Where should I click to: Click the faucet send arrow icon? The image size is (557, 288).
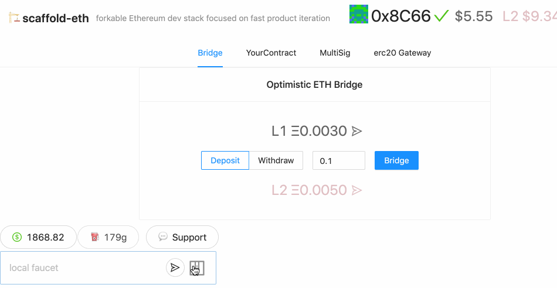(175, 268)
